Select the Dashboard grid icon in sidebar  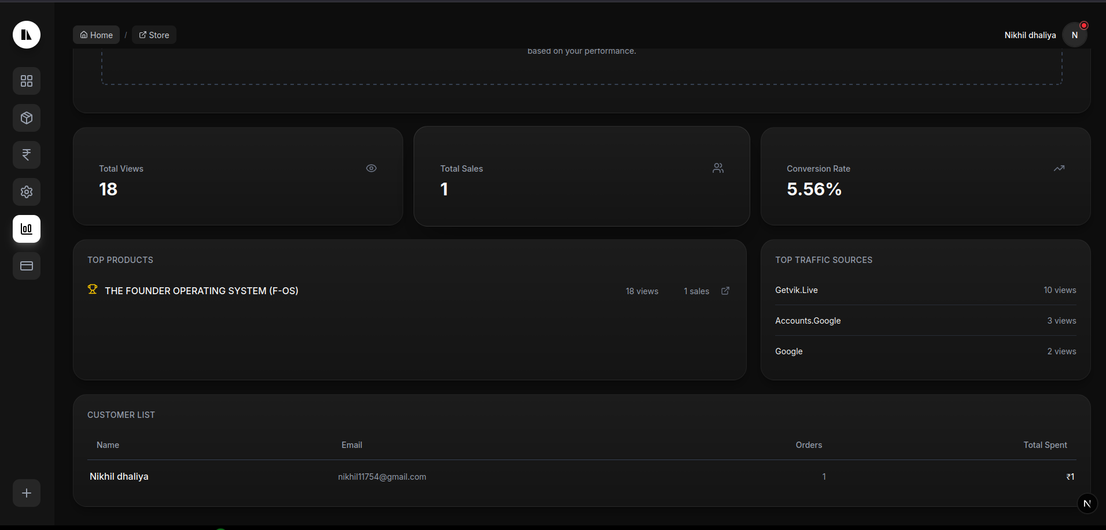(x=26, y=81)
